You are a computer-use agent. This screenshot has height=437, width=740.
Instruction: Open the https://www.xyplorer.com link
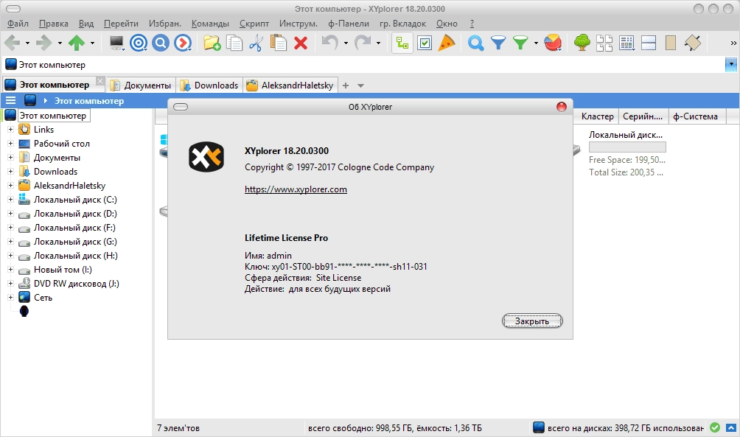(296, 189)
